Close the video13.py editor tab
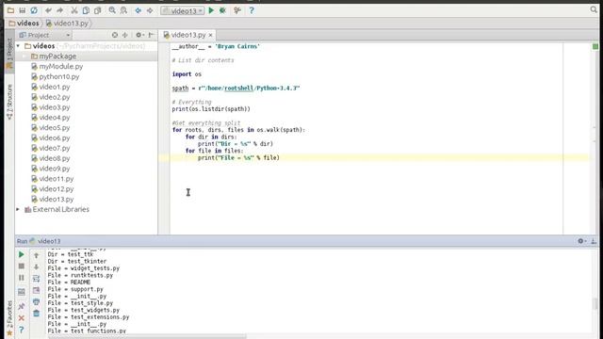The width and height of the screenshot is (603, 339). [x=211, y=35]
